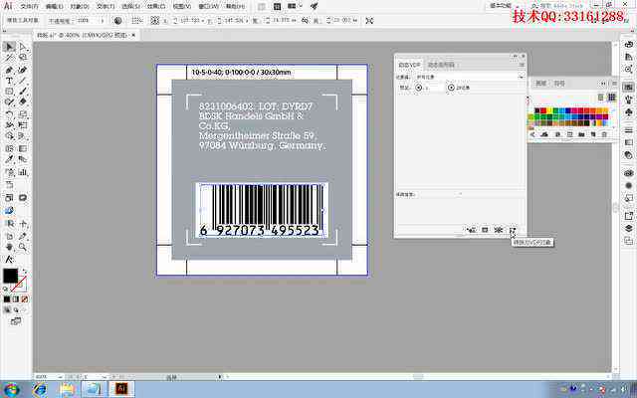Open the 对象 (Object) menu

pyautogui.click(x=80, y=7)
